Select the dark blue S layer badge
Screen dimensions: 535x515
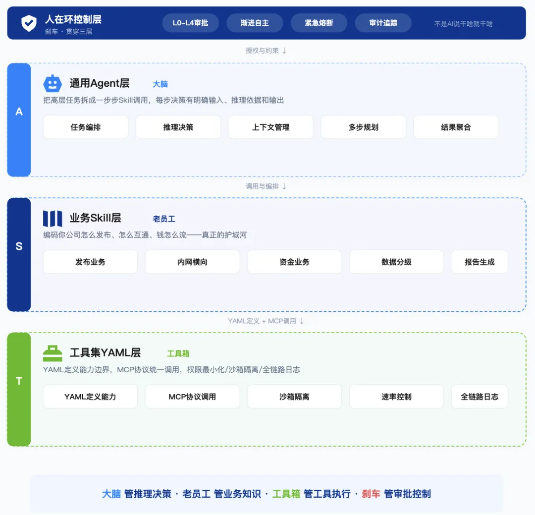pos(19,254)
